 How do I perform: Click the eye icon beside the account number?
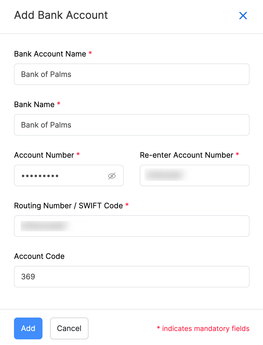coord(112,175)
